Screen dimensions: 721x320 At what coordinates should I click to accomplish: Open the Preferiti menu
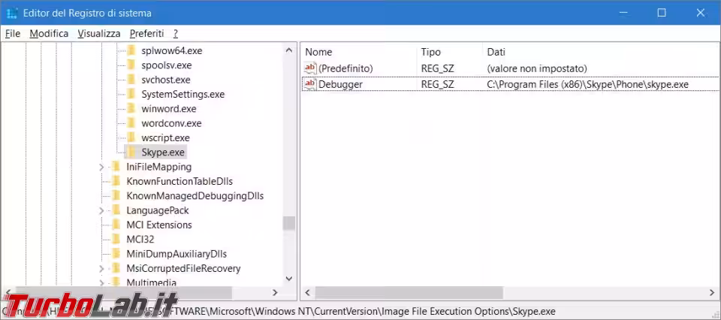point(146,34)
